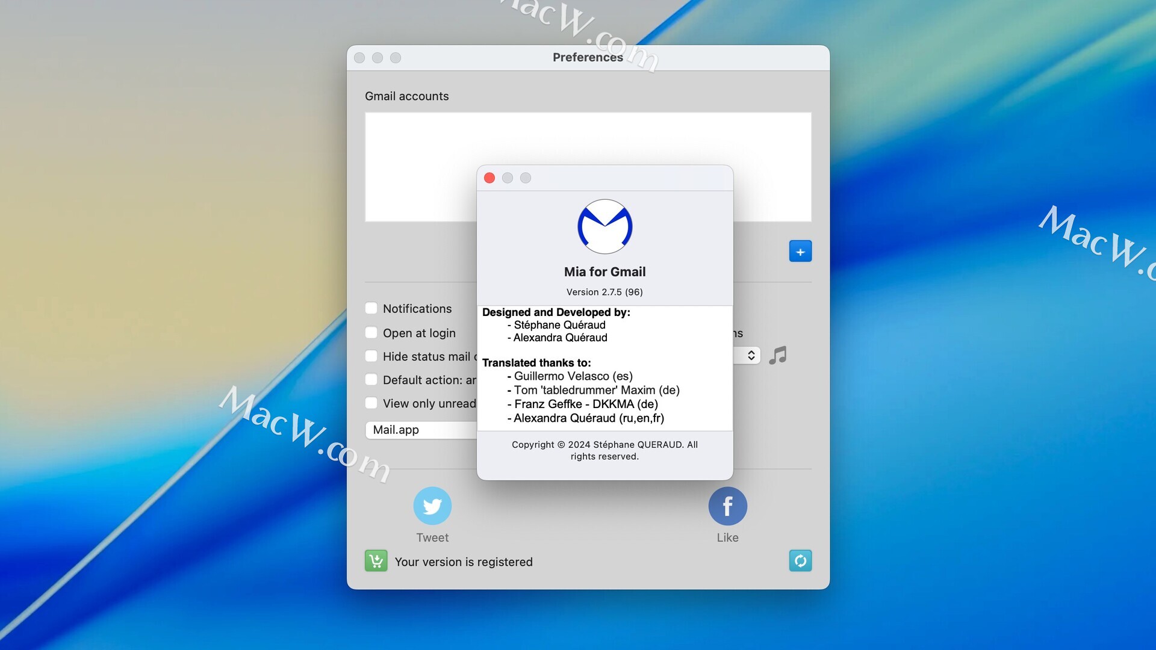The height and width of the screenshot is (650, 1156).
Task: Click the Preferences window title bar
Action: coord(588,58)
